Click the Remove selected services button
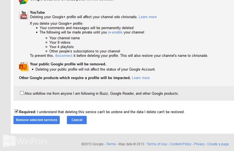Screen dimensions: 234x151 pyautogui.click(x=37, y=120)
